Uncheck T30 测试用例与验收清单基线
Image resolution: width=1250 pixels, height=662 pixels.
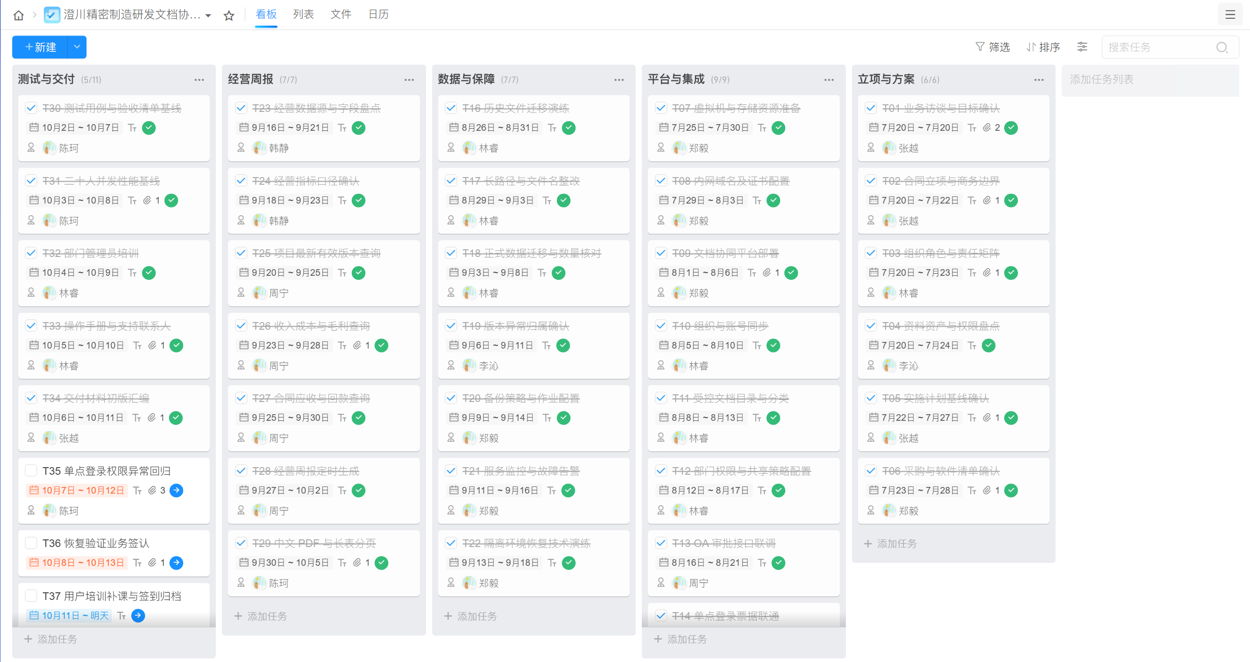point(31,108)
